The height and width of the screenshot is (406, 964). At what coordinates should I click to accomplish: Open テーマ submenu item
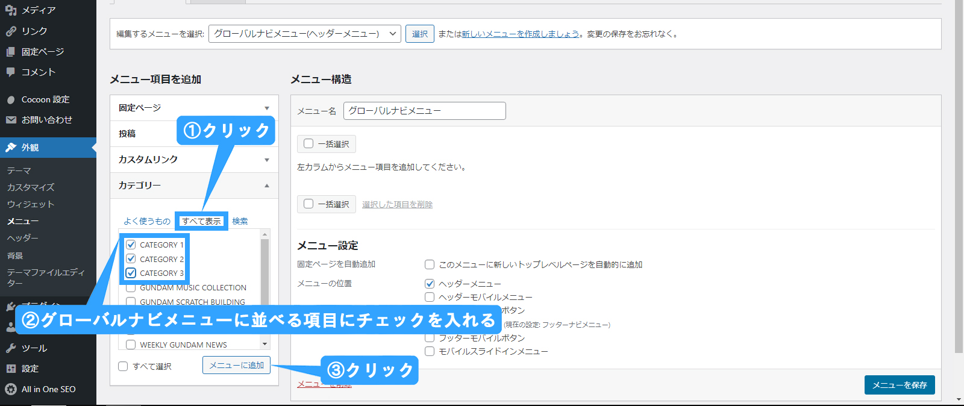19,170
